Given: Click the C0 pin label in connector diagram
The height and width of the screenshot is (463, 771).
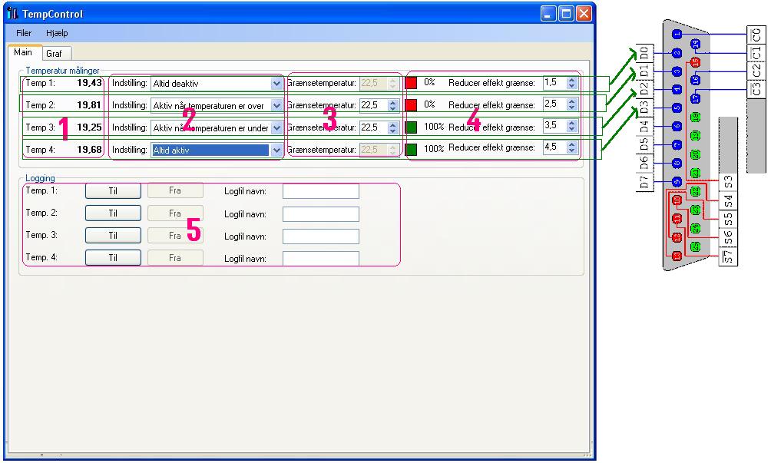Looking at the screenshot, I should [756, 35].
